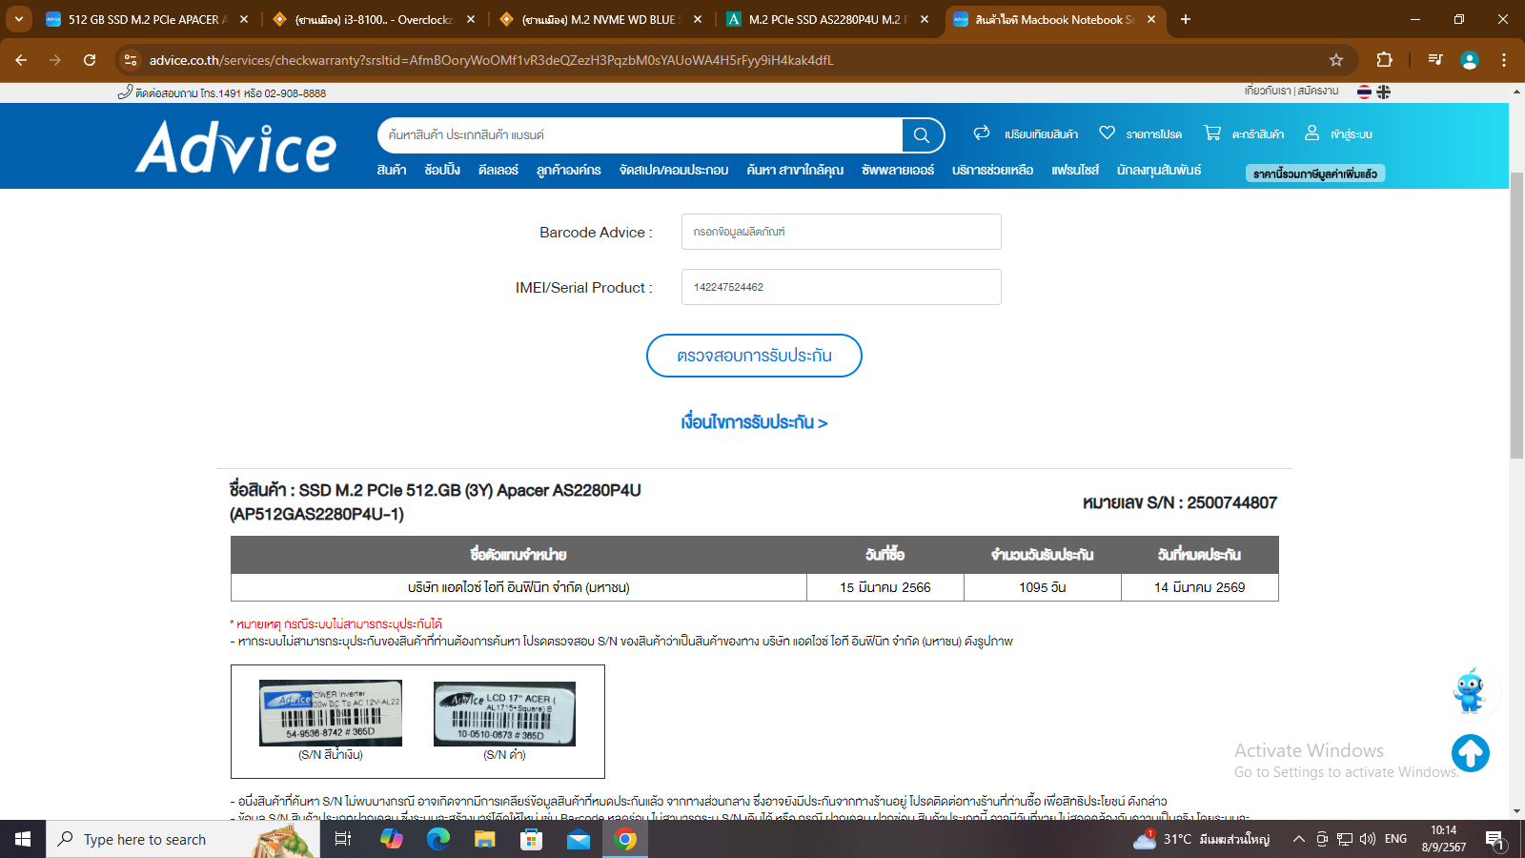Viewport: 1525px width, 858px height.
Task: Click the search magnifier button
Action: (922, 135)
